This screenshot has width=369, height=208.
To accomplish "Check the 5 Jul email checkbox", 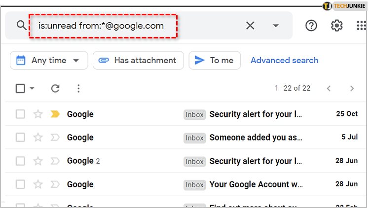I will pos(20,138).
